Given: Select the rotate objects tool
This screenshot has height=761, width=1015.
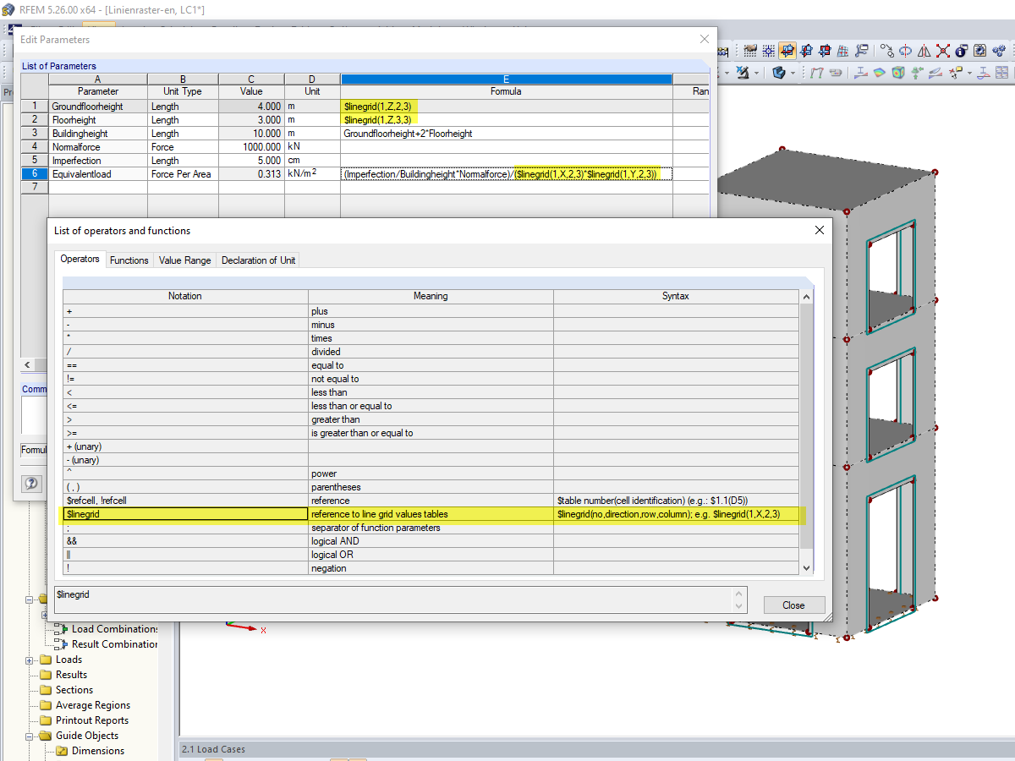Looking at the screenshot, I should (x=906, y=51).
